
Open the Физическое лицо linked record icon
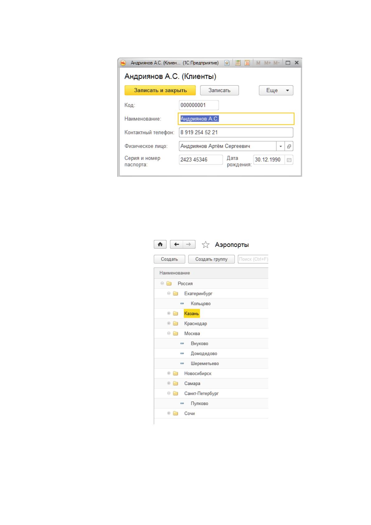(289, 146)
